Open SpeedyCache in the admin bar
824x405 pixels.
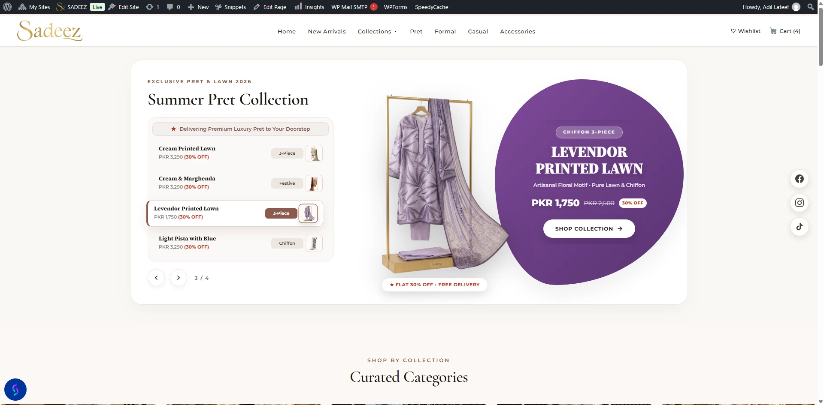(431, 7)
